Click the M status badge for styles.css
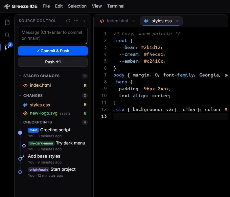Image resolution: width=230 pixels, height=197 pixels. point(85,105)
